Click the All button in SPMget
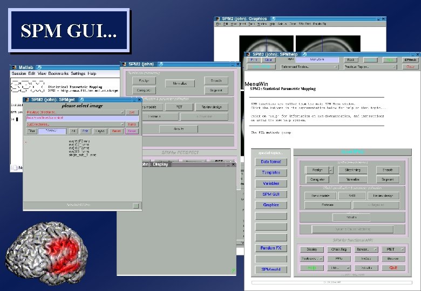421x291 pixels. click(x=73, y=131)
